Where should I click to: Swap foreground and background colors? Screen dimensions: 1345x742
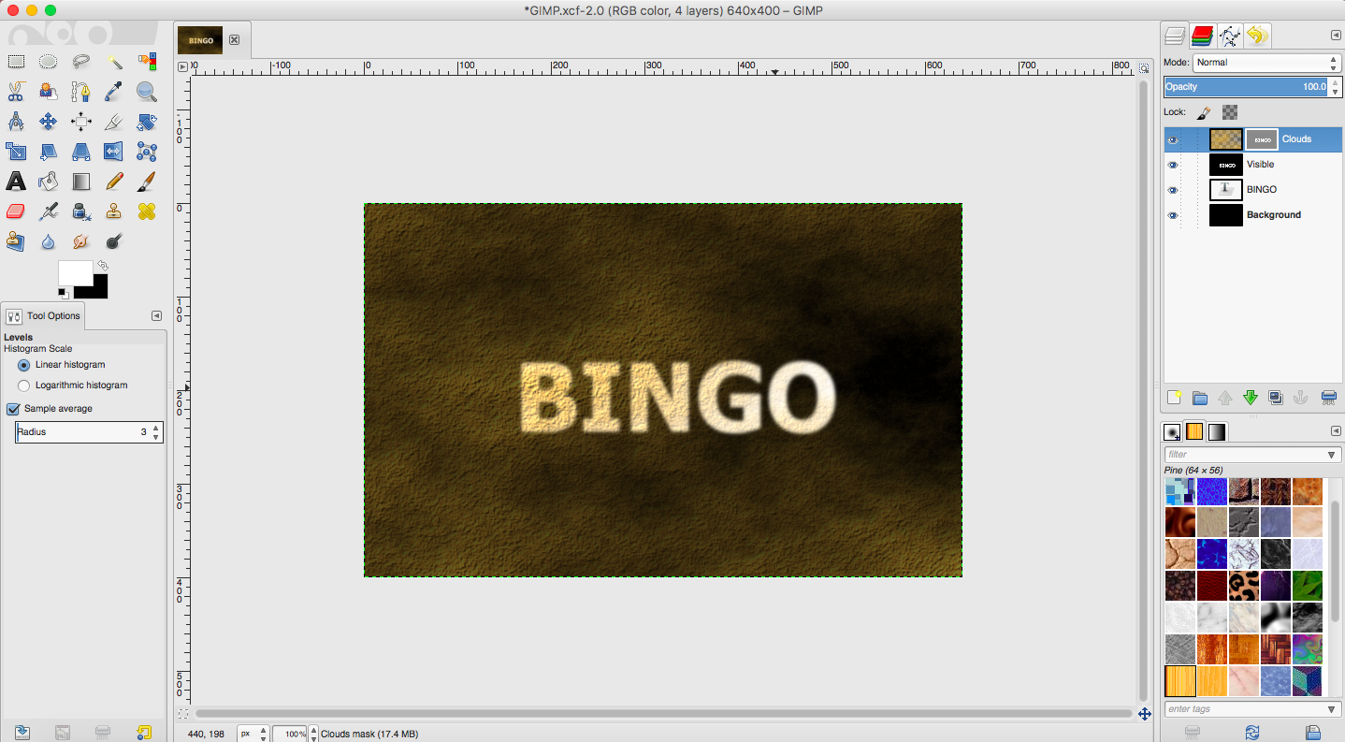103,266
